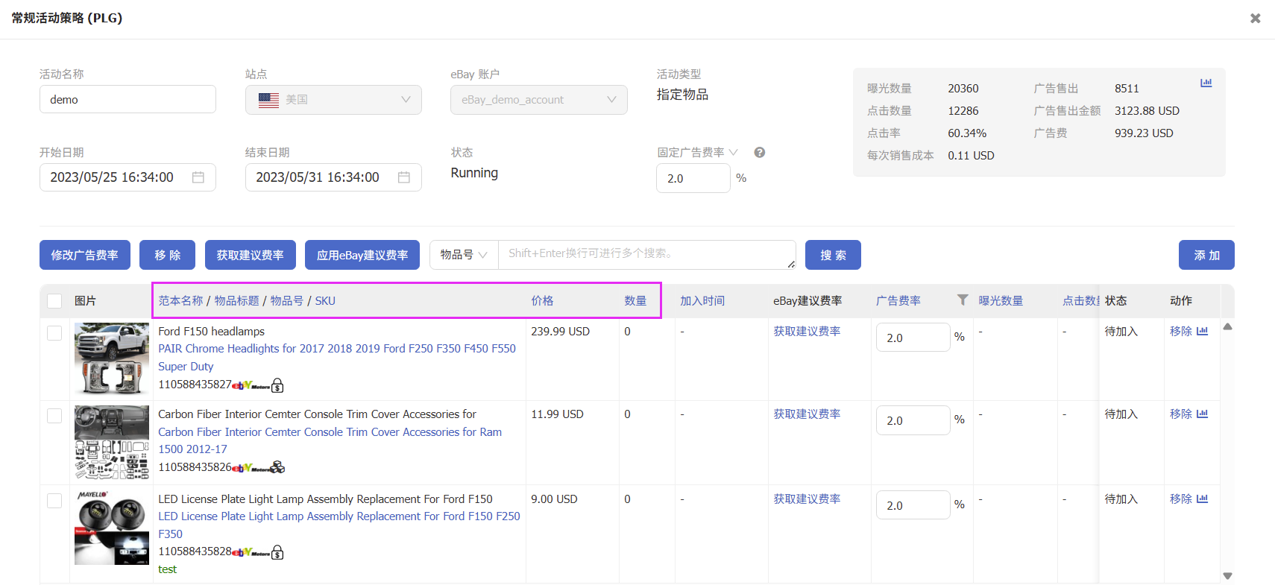1275x585 pixels.
Task: Open the 站点 美国 site dropdown
Action: (x=333, y=100)
